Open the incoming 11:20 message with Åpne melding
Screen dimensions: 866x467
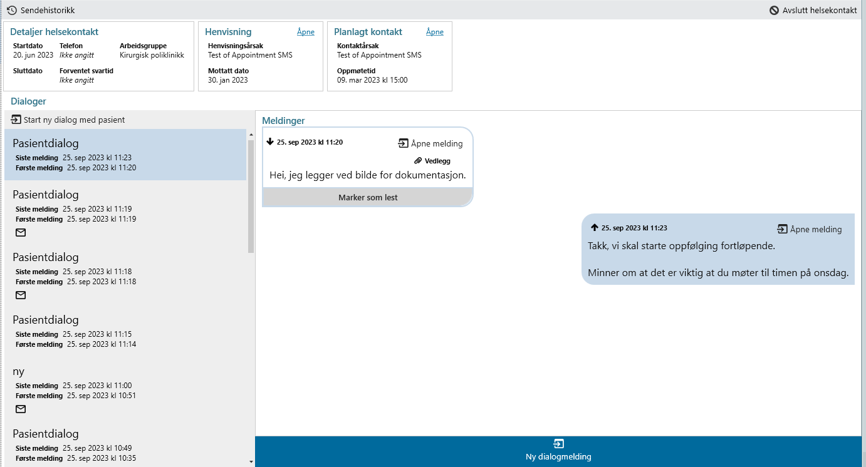click(x=430, y=143)
